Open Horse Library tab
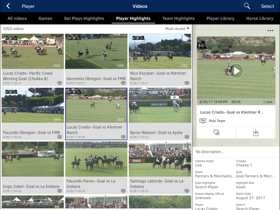The height and width of the screenshot is (210, 280). click(260, 18)
